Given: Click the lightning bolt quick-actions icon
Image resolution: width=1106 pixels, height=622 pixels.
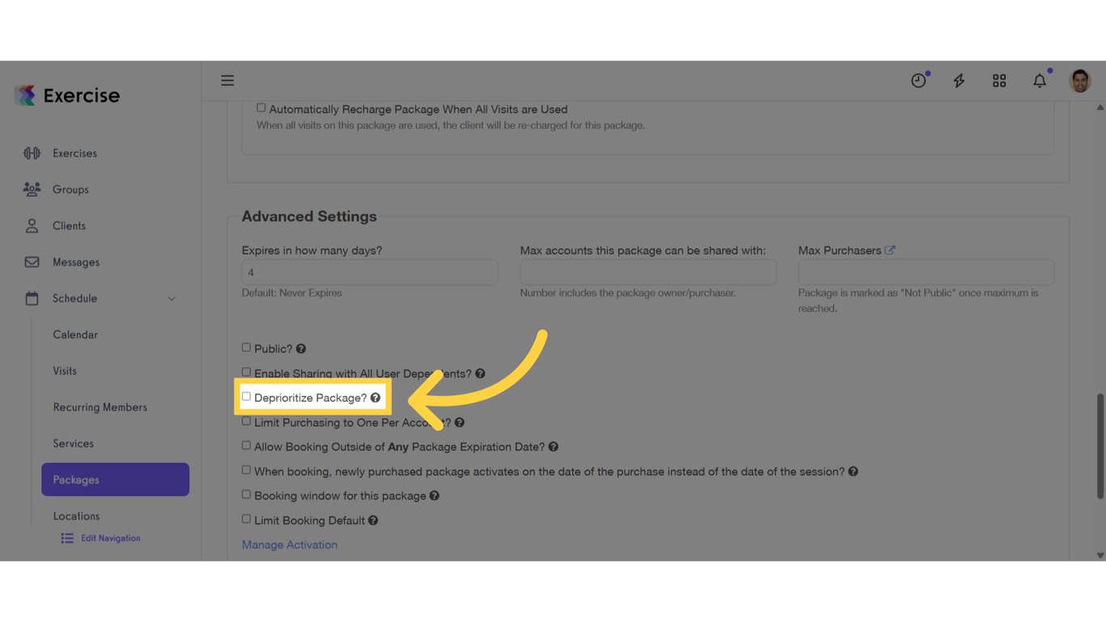Looking at the screenshot, I should coord(959,80).
